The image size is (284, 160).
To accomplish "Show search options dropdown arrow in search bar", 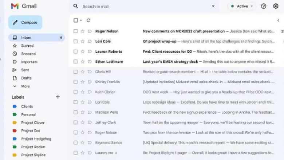I will (x=213, y=6).
